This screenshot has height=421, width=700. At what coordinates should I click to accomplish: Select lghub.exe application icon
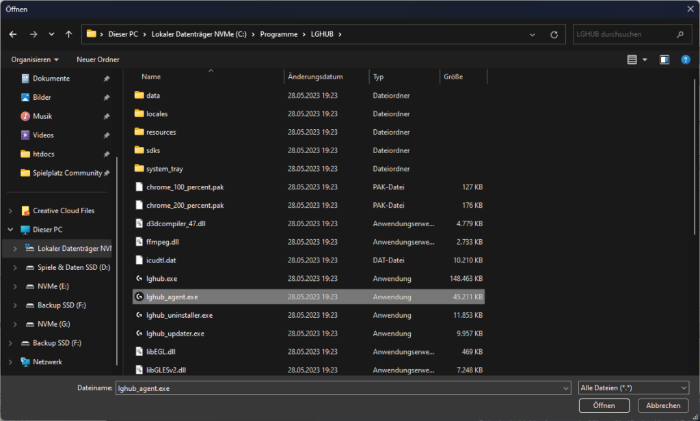(x=139, y=278)
